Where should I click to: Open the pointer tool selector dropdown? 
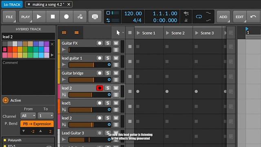123,33
